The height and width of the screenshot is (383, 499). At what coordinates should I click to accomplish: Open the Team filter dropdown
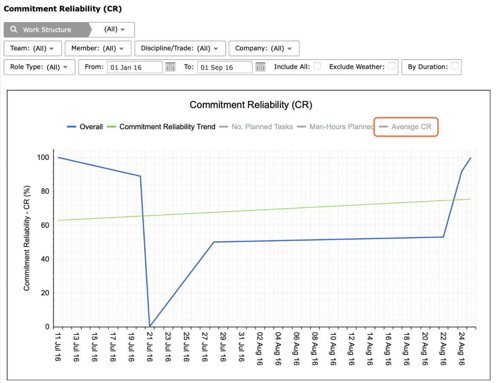33,48
